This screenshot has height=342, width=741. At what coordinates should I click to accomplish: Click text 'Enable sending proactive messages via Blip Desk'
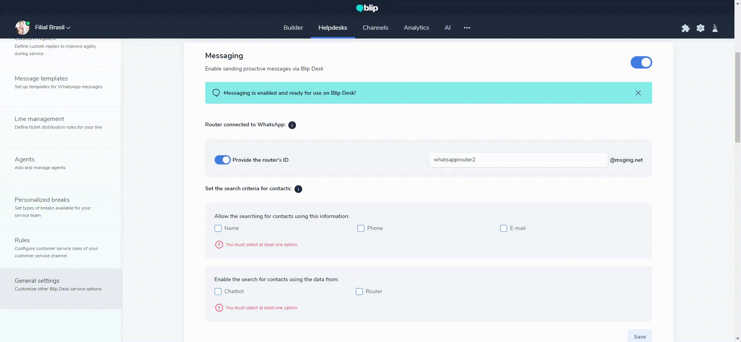tap(264, 69)
